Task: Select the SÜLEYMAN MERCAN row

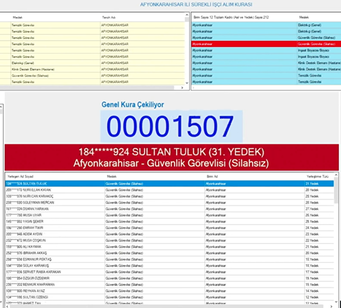Action: (x=170, y=202)
